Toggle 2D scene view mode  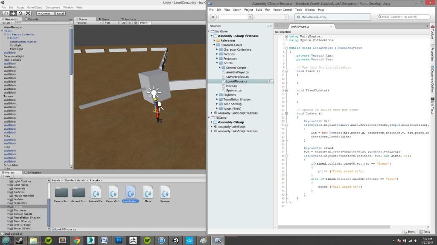(123, 23)
